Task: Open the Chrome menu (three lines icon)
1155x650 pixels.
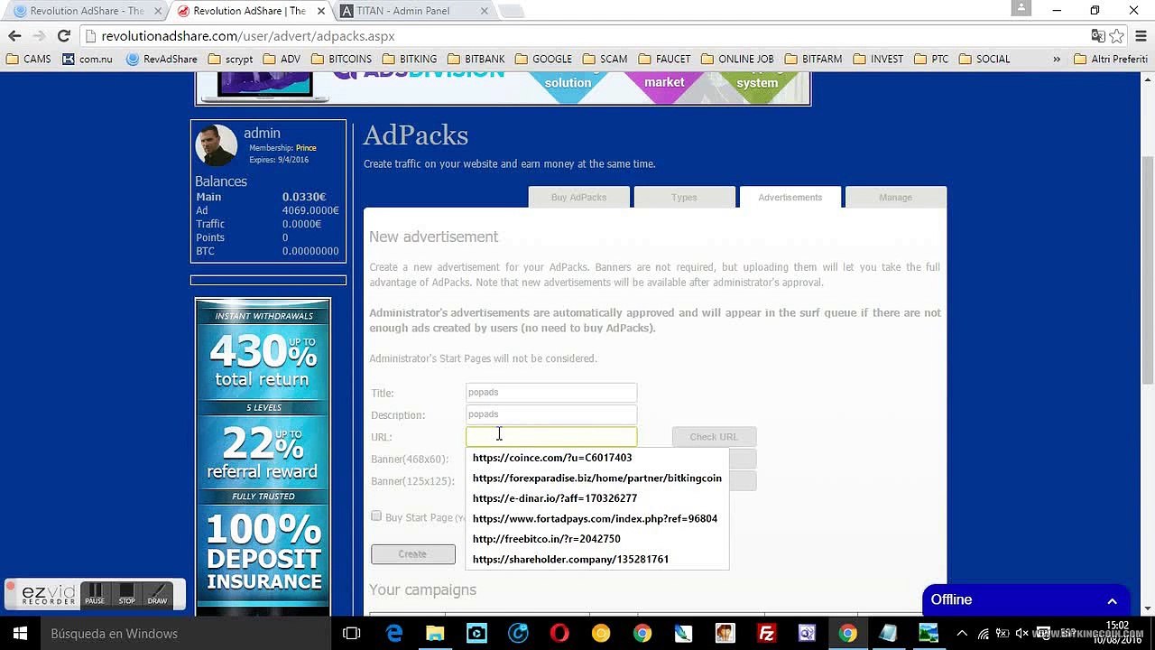Action: point(1141,36)
